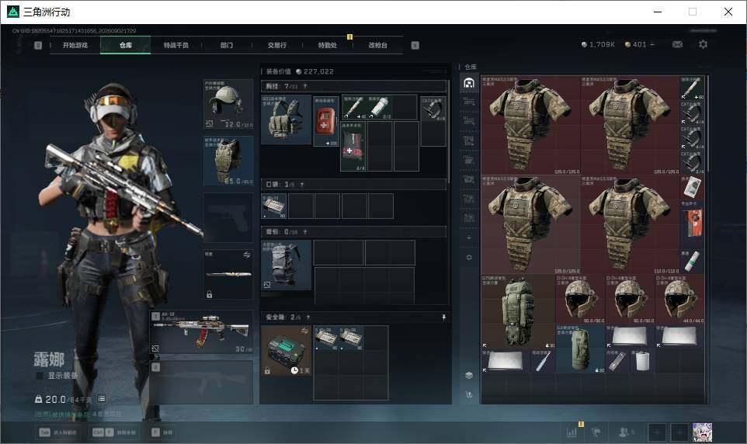Click the first ammo box in safe box
The height and width of the screenshot is (444, 747).
click(326, 338)
